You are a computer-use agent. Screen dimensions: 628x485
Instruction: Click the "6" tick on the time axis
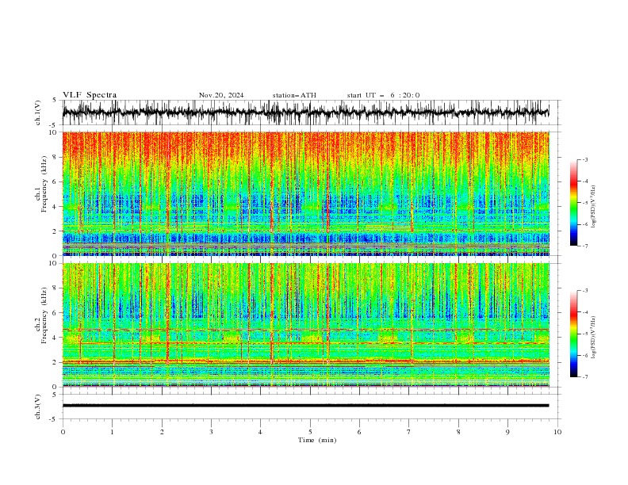pyautogui.click(x=359, y=432)
